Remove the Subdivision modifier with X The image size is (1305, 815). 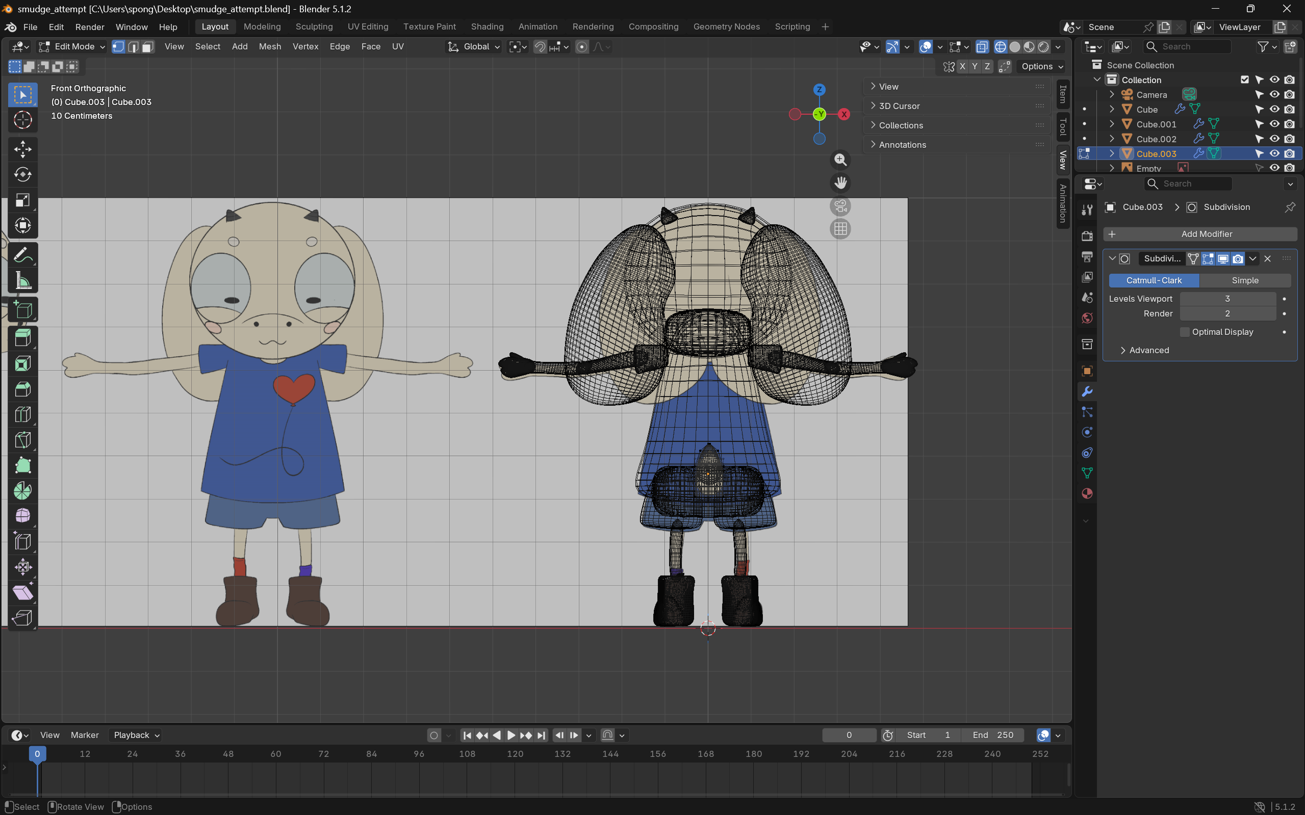click(1268, 259)
